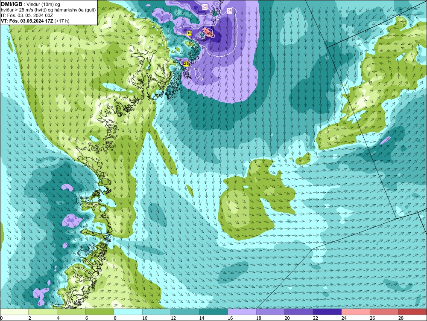
Task: Click the legend scale number 2
Action: (30, 318)
